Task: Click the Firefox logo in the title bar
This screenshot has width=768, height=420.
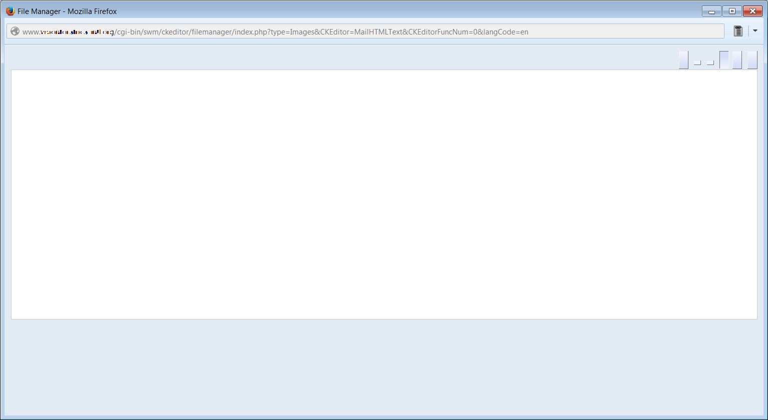Action: coord(10,11)
